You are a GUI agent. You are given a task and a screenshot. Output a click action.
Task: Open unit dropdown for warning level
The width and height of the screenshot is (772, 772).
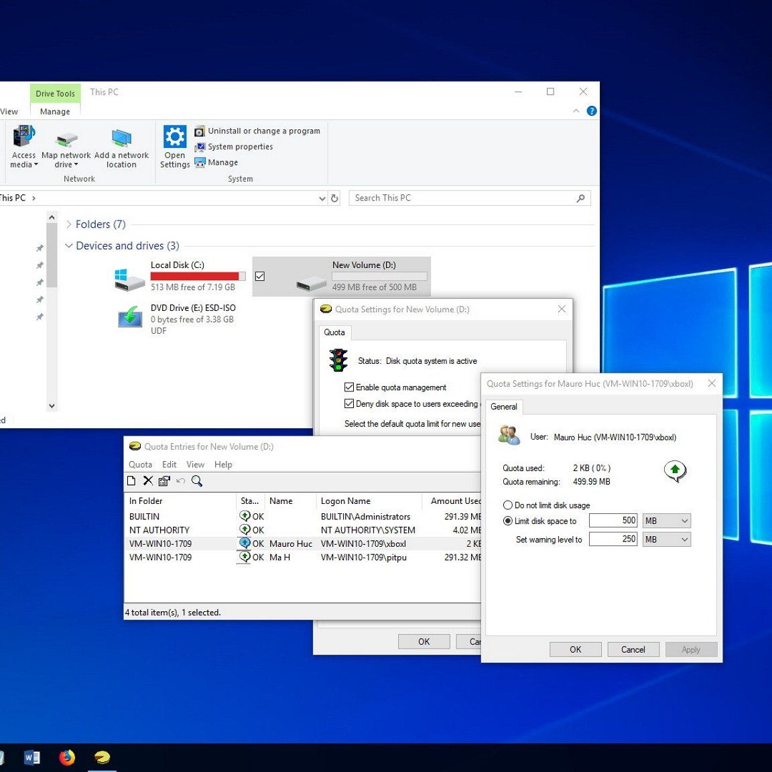(x=666, y=539)
